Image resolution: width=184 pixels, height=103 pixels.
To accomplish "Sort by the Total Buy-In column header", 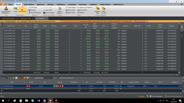I will pyautogui.click(x=36, y=26).
